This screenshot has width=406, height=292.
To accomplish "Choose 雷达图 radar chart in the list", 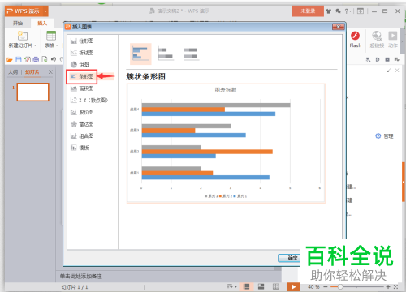I will click(82, 124).
